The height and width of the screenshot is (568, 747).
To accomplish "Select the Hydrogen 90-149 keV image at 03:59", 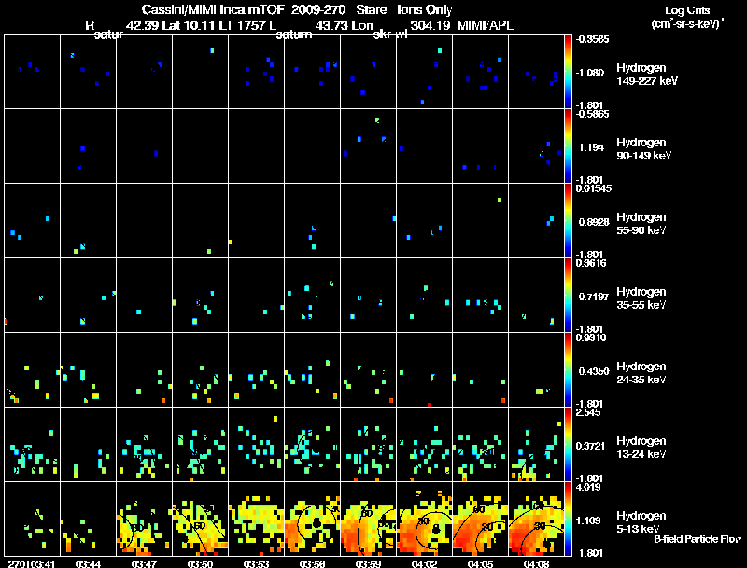I will 368,146.
